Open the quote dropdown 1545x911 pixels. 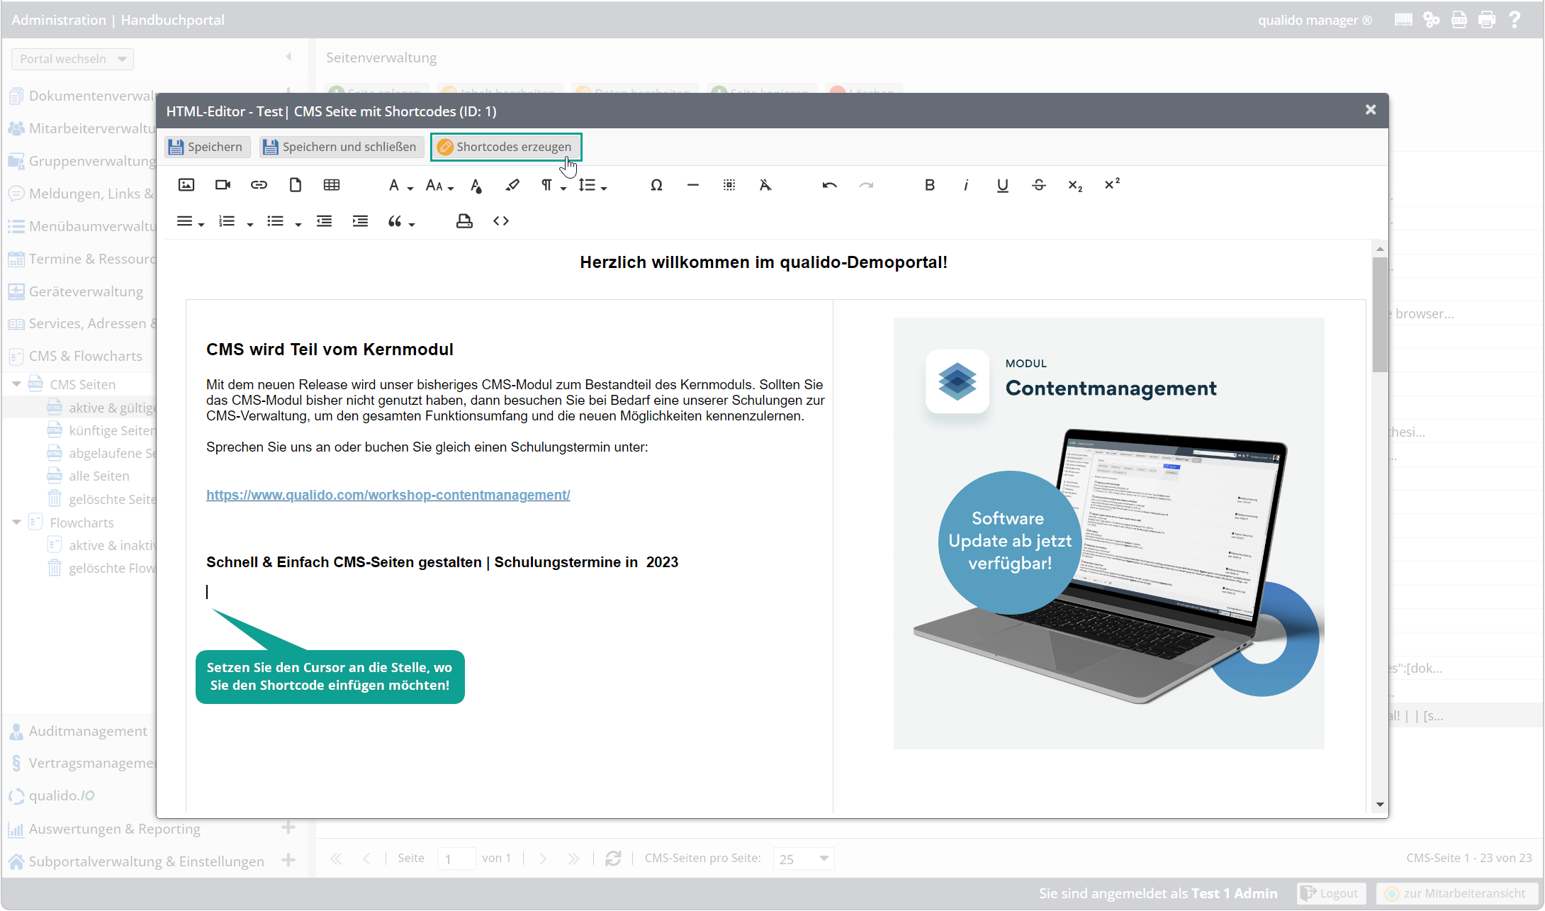pos(401,222)
